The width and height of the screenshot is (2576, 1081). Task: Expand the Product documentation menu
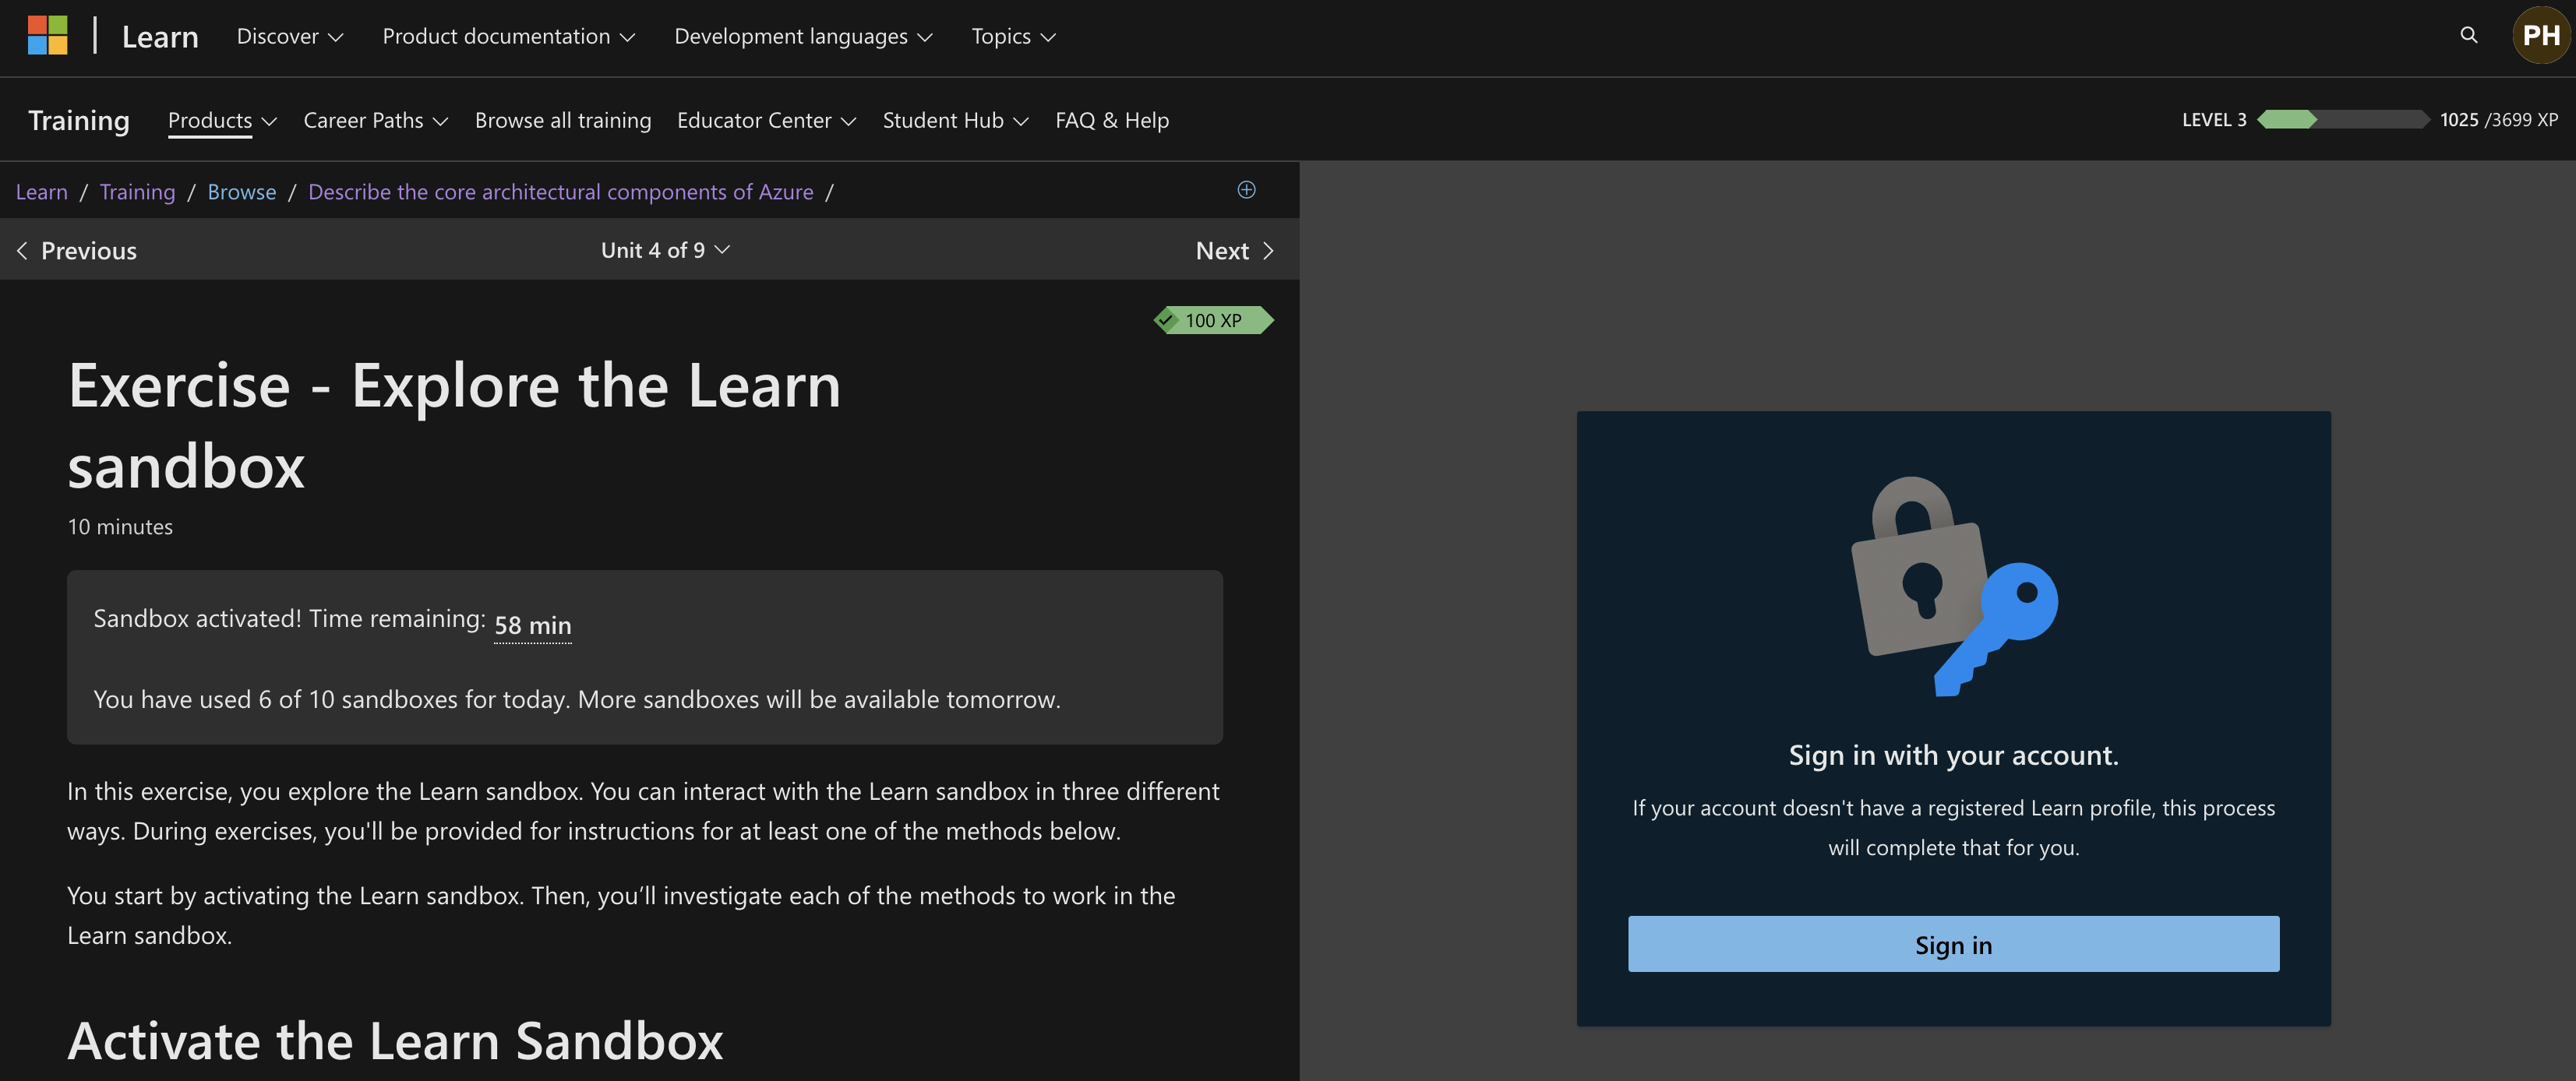508,37
